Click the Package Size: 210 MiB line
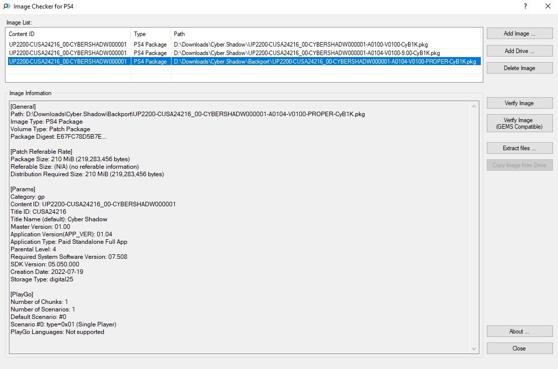The width and height of the screenshot is (558, 369). point(70,159)
